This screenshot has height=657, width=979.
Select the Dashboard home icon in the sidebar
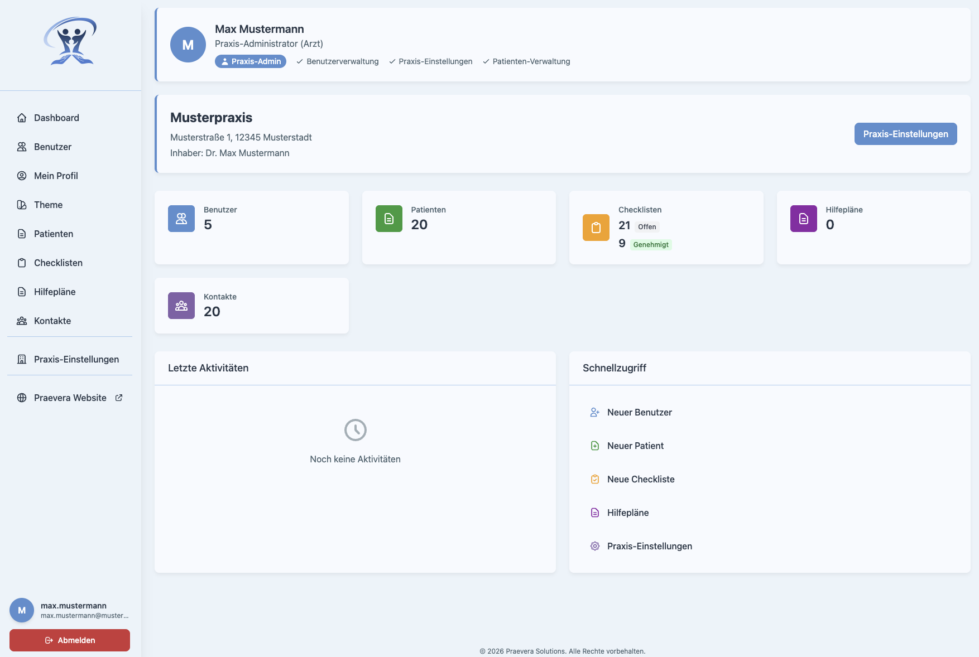click(x=22, y=118)
